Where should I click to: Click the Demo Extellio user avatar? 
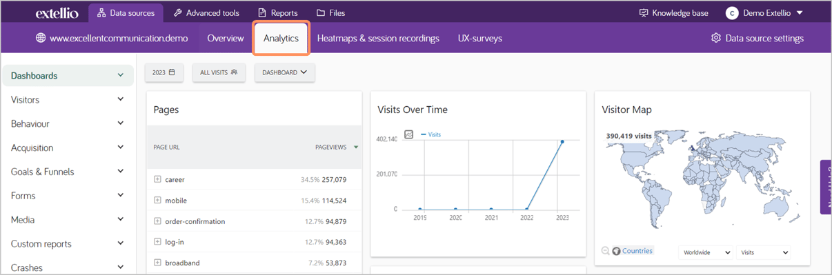(732, 13)
